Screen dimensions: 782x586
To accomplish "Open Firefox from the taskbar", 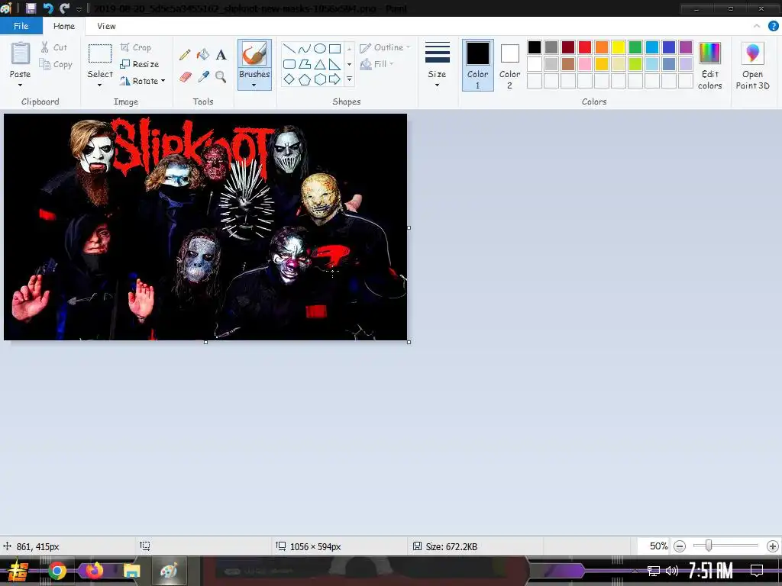I will coord(94,571).
